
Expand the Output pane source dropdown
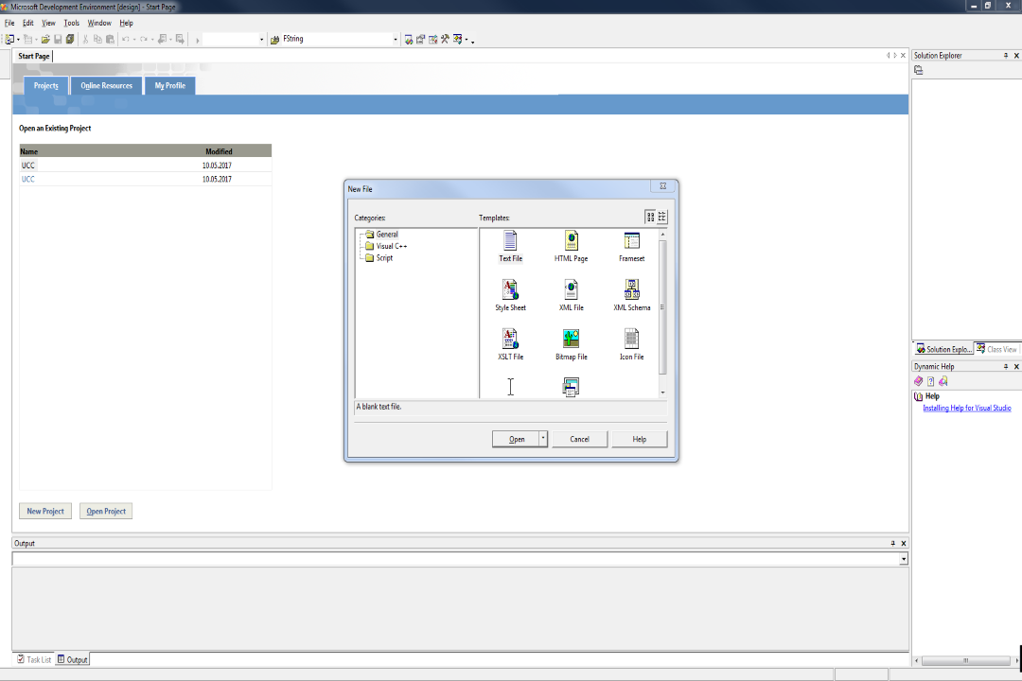[903, 559]
